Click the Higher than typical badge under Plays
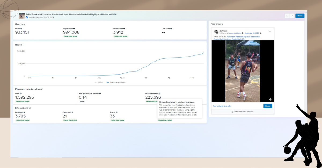Viewport: 322px width, 168px height. (x=23, y=101)
